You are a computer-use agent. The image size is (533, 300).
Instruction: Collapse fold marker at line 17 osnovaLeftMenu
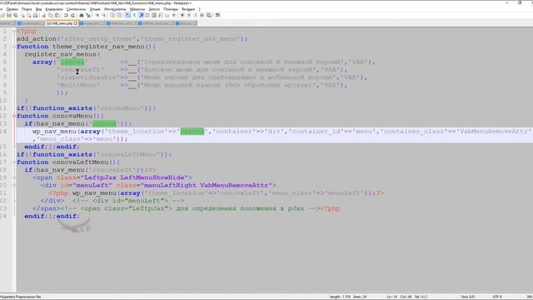(14, 162)
